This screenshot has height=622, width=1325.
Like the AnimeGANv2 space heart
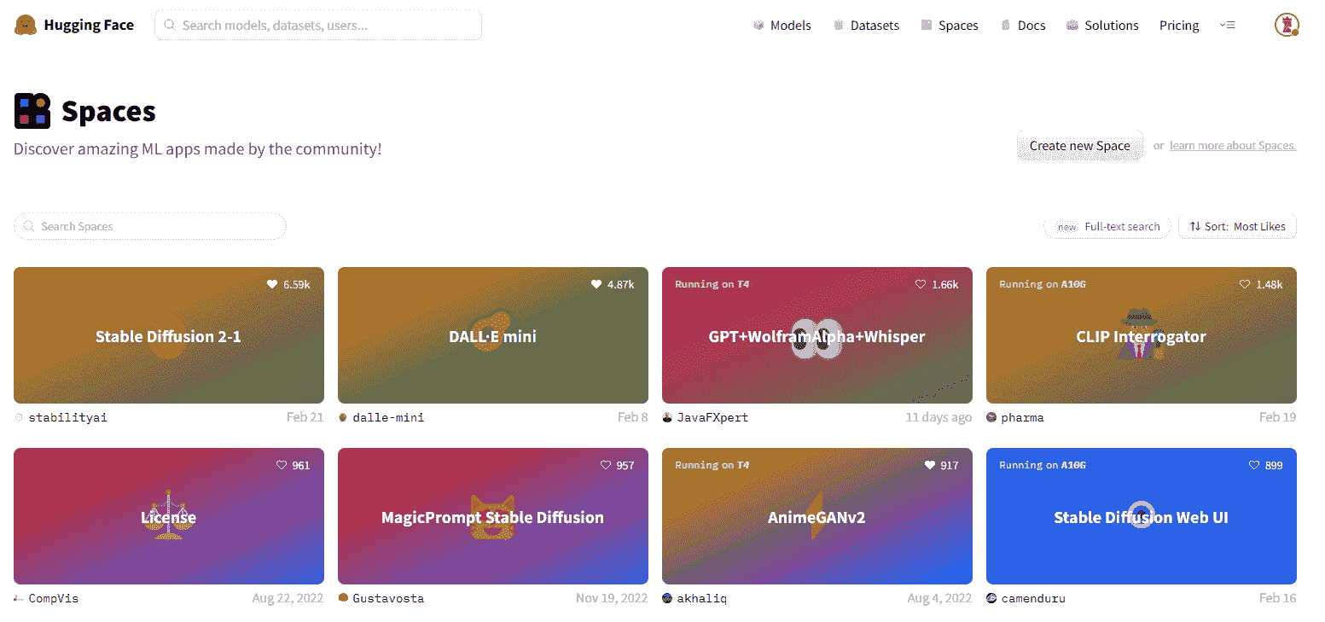(930, 465)
